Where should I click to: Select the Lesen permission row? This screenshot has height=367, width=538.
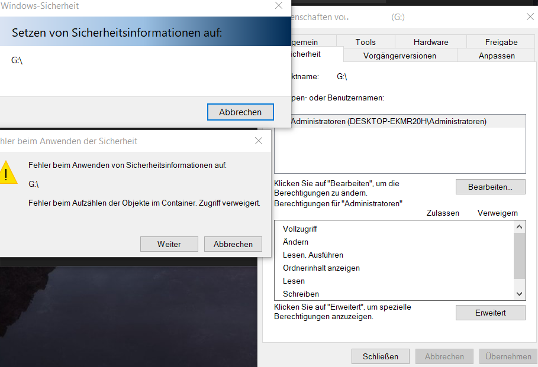394,281
